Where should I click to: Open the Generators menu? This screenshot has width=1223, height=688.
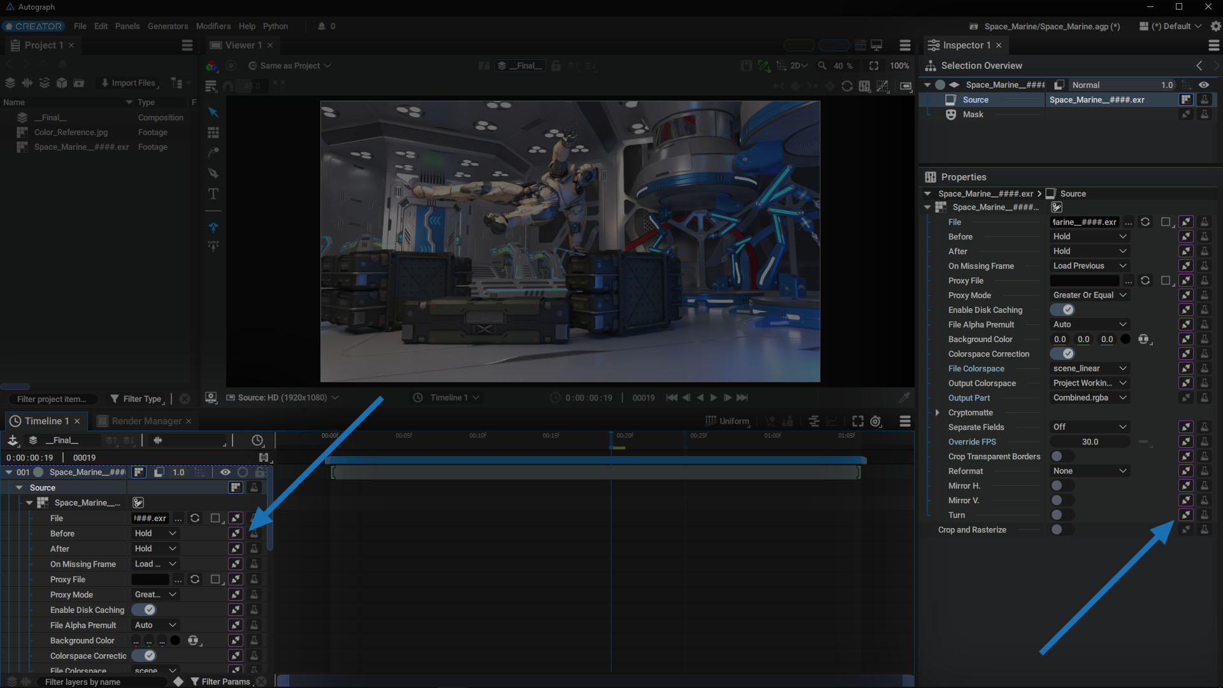click(168, 26)
